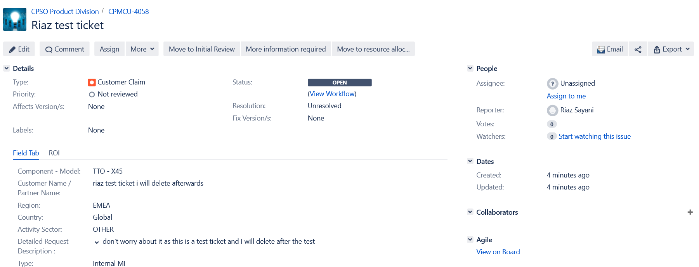Screen dimensions: 699x267
Task: Open the More dropdown menu
Action: click(142, 49)
